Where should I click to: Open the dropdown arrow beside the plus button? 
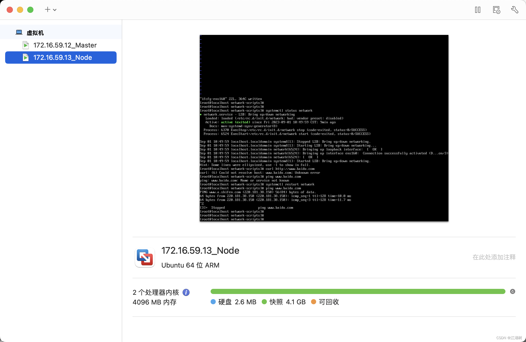click(55, 10)
